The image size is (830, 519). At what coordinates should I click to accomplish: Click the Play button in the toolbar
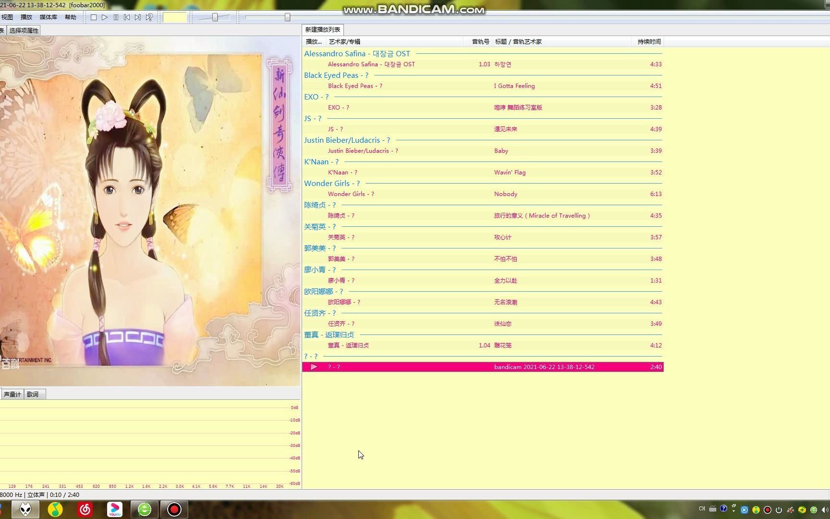(105, 17)
